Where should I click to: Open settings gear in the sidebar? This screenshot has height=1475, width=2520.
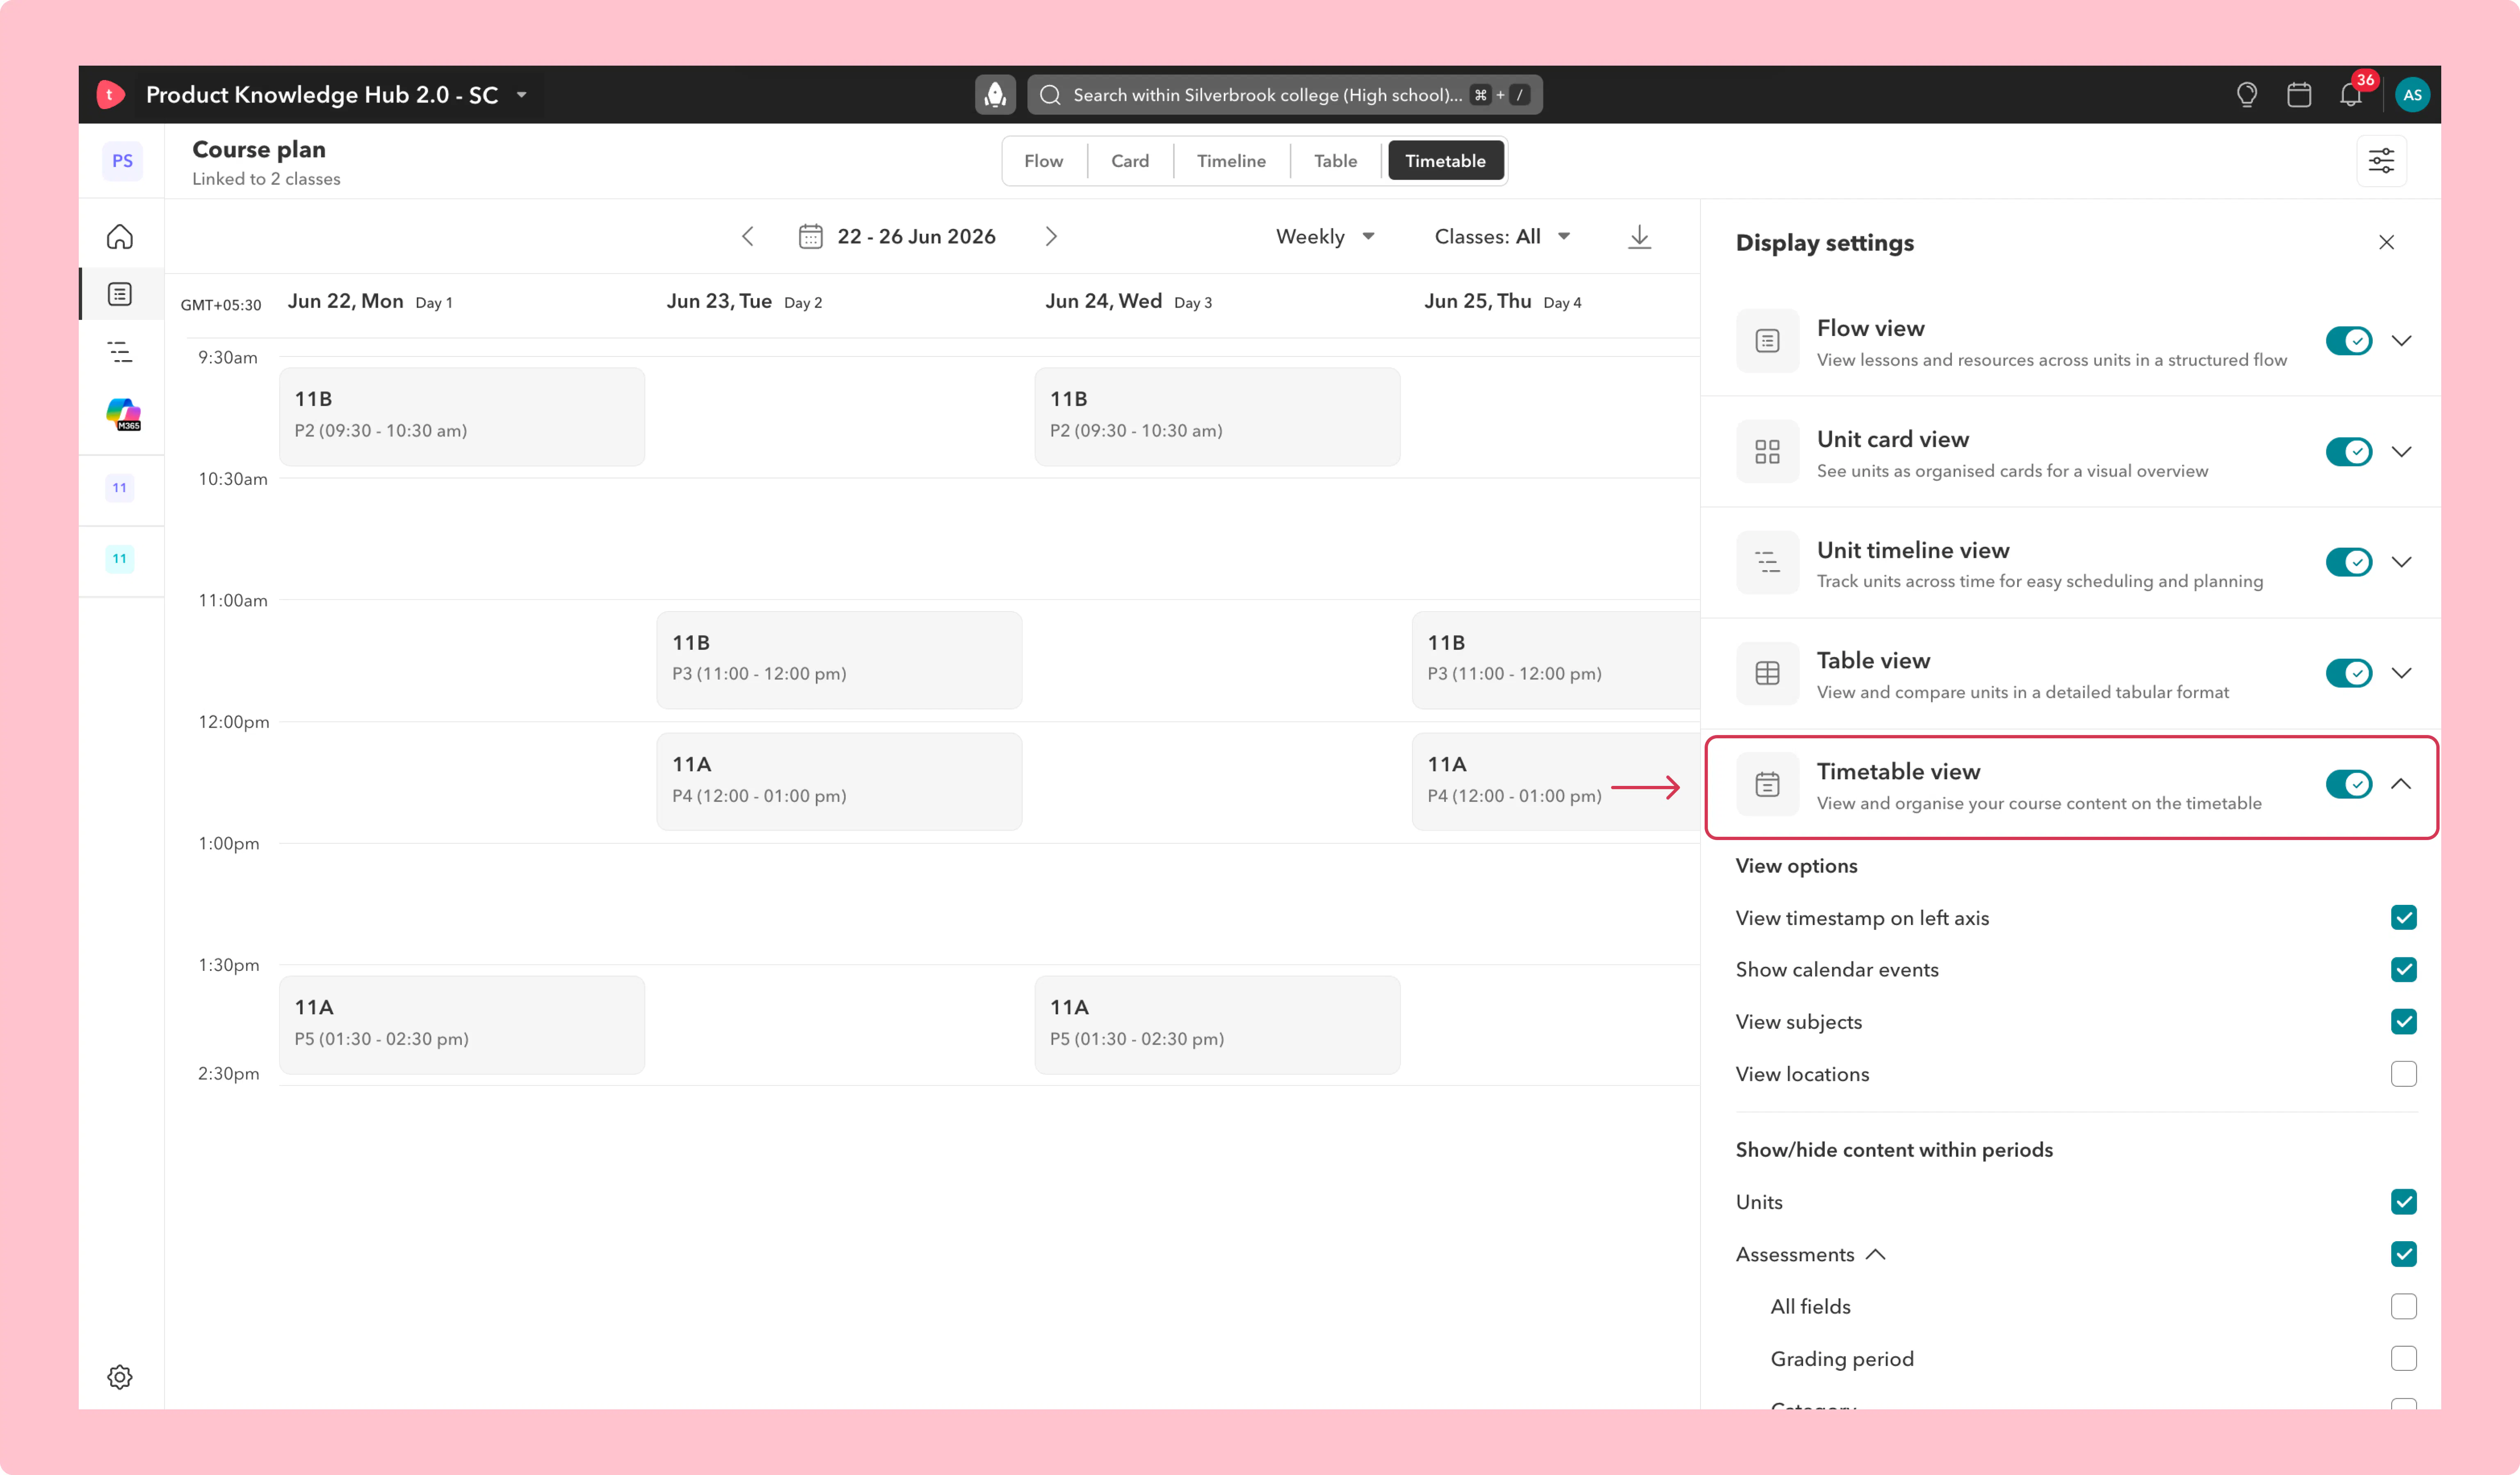(120, 1377)
